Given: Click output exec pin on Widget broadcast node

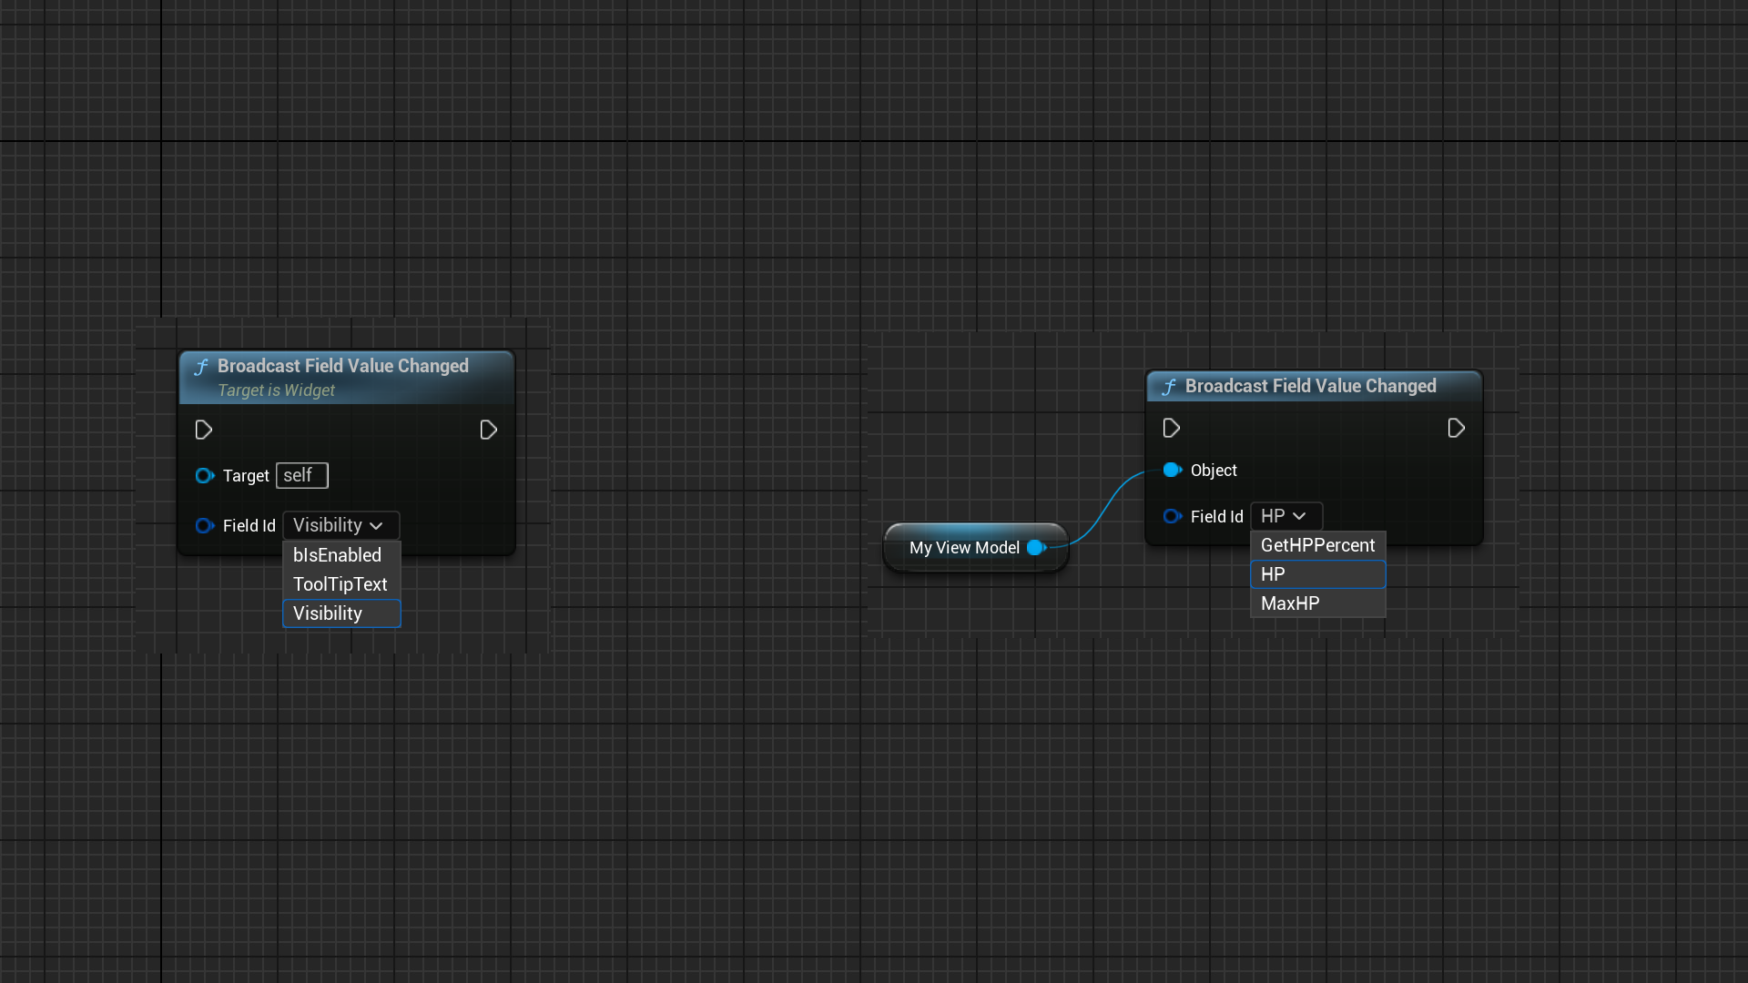Looking at the screenshot, I should 488,430.
